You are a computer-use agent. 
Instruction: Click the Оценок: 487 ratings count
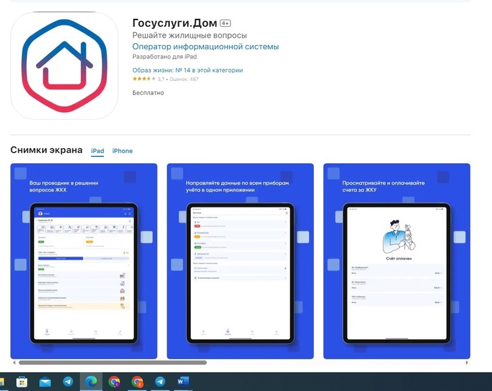click(184, 79)
